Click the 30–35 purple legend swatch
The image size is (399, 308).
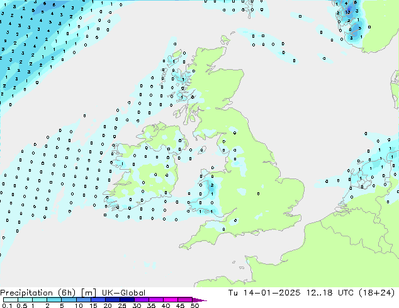click(141, 300)
